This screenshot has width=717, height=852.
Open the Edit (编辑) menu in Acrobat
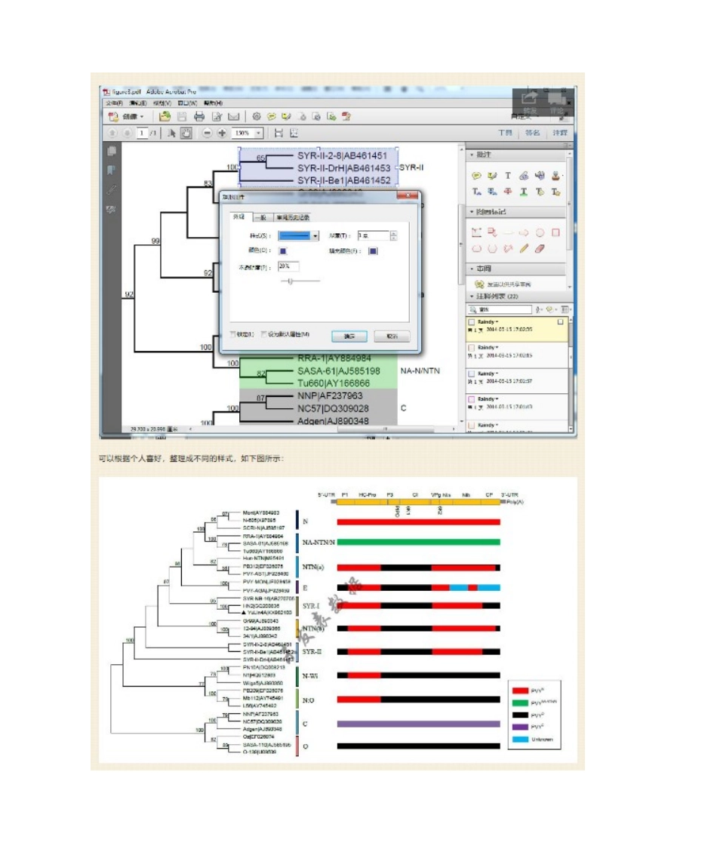point(137,103)
